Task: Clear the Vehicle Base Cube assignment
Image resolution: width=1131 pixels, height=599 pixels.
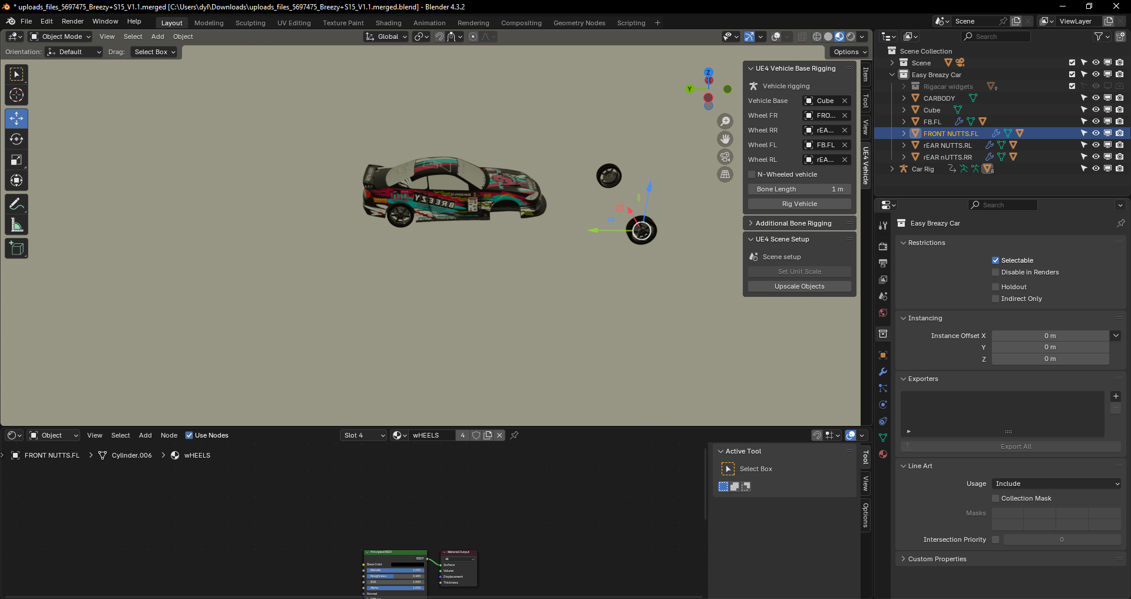Action: point(844,101)
